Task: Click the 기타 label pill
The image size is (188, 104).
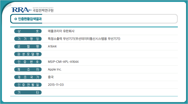Action: [28, 93]
